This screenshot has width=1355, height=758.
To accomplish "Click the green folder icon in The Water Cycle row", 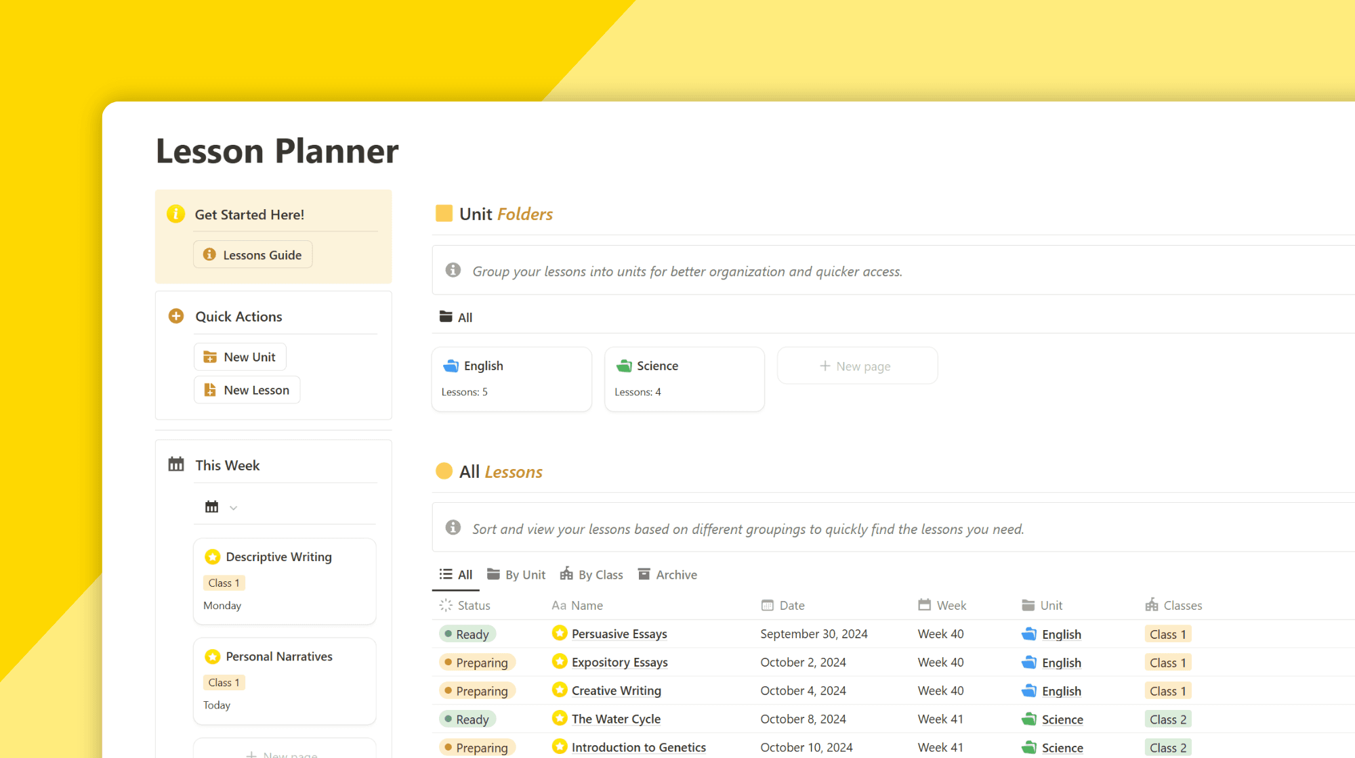I will coord(1028,719).
